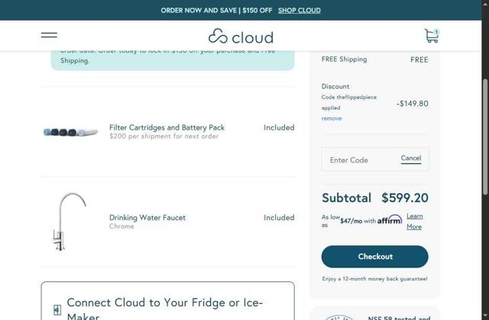Click the filter cartridges product image
Image resolution: width=489 pixels, height=320 pixels.
point(70,133)
